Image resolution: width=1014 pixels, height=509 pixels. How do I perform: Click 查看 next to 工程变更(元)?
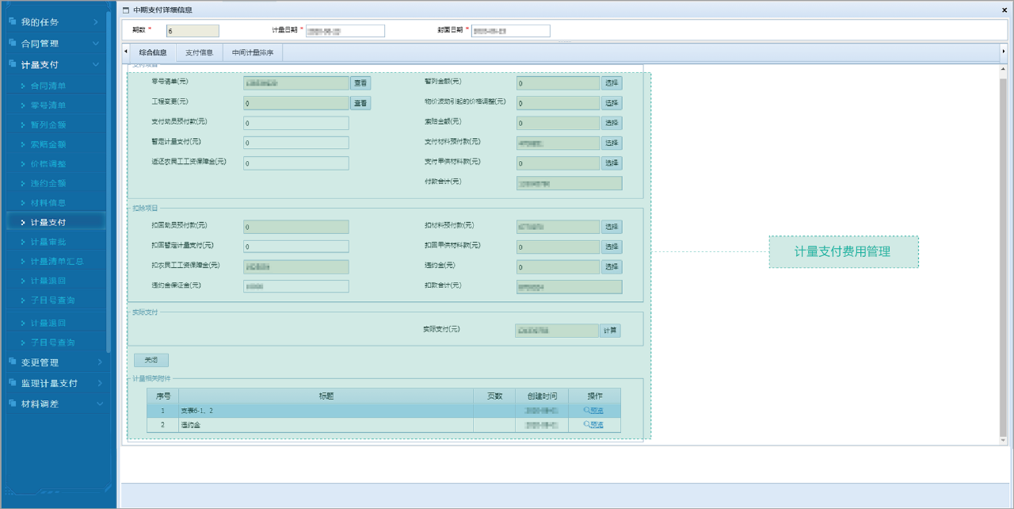click(x=360, y=103)
